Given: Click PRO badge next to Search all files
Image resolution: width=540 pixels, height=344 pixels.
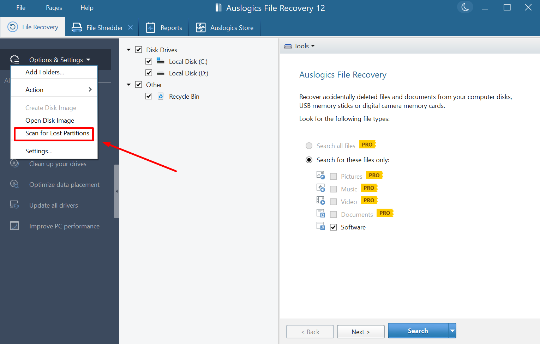Looking at the screenshot, I should coord(367,145).
